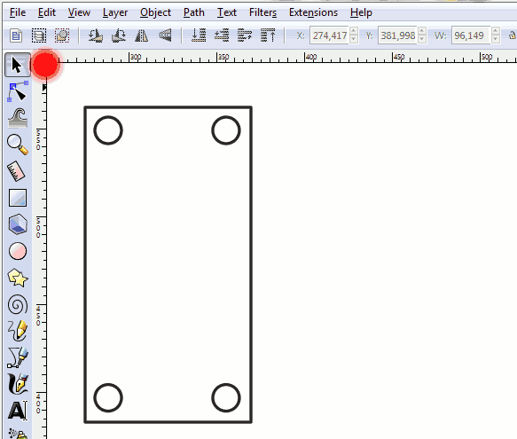Open the Path menu
Screen dimensions: 517x439
tap(194, 12)
